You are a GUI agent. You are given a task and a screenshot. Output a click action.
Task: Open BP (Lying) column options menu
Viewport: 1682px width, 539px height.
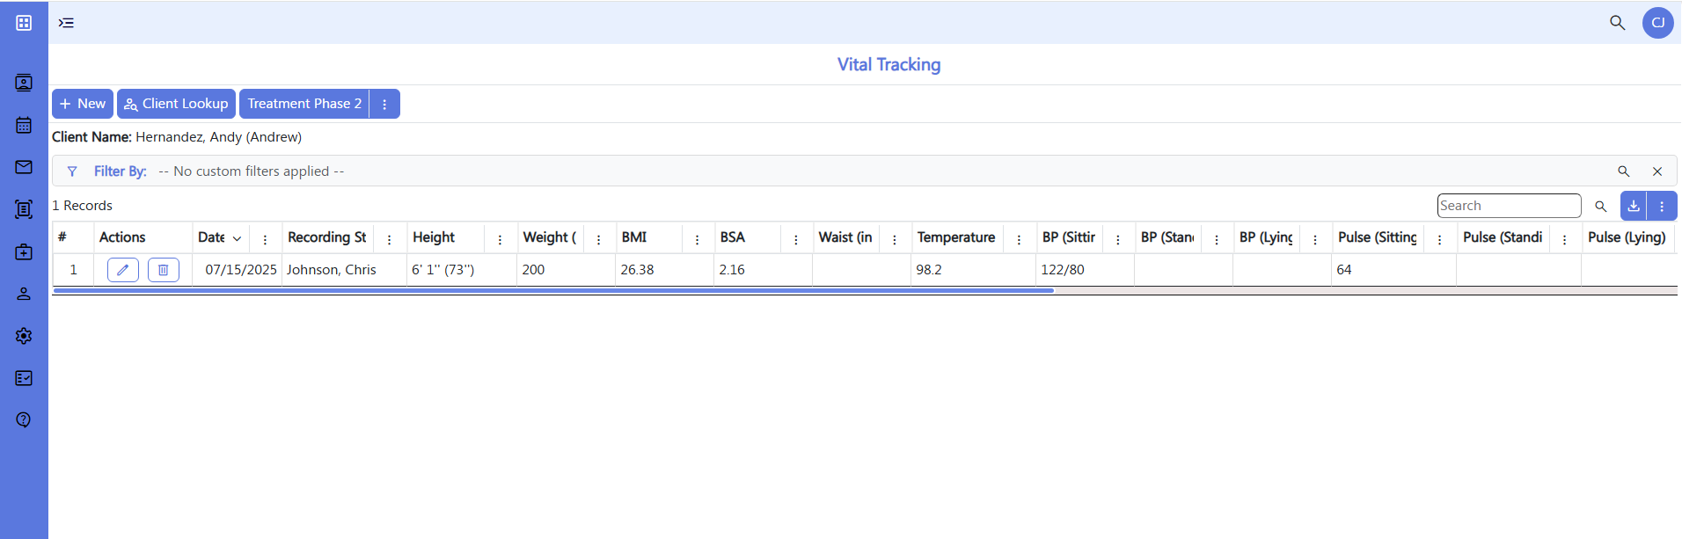pos(1315,239)
